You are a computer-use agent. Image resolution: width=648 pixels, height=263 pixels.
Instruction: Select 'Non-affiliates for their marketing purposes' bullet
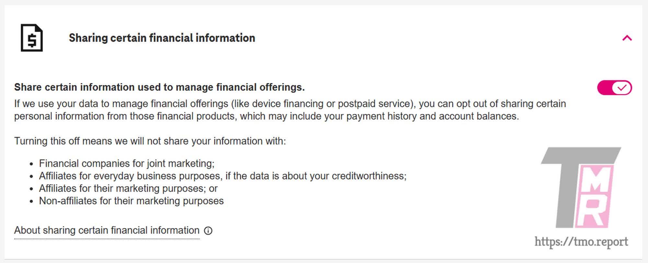point(131,201)
